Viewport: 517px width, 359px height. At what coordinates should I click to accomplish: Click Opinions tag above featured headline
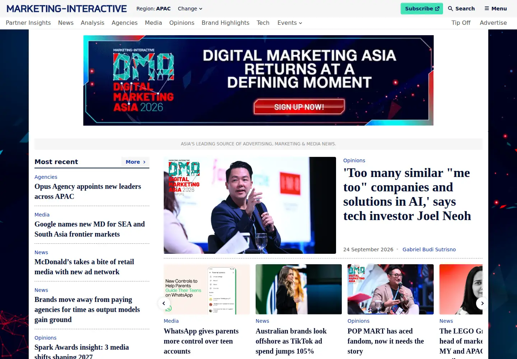(x=354, y=160)
